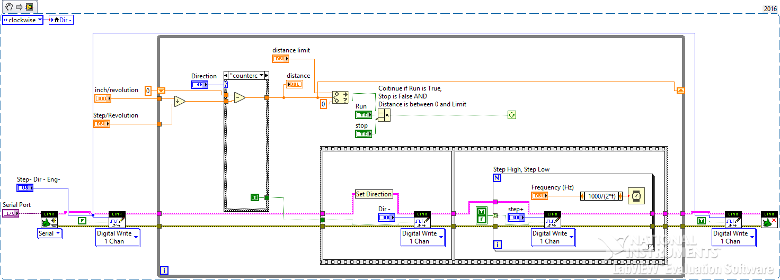Select the subtract function inside the case structure
Viewport: 780px width, 280px height.
(x=240, y=97)
